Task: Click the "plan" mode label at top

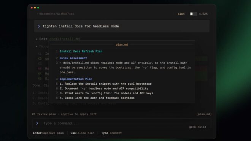Action: click(181, 14)
